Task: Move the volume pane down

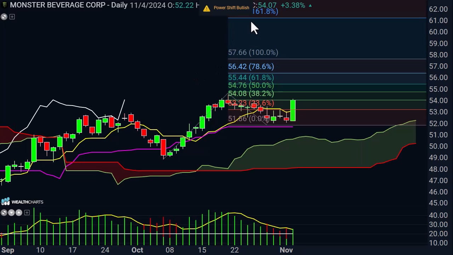Action: (x=11, y=212)
